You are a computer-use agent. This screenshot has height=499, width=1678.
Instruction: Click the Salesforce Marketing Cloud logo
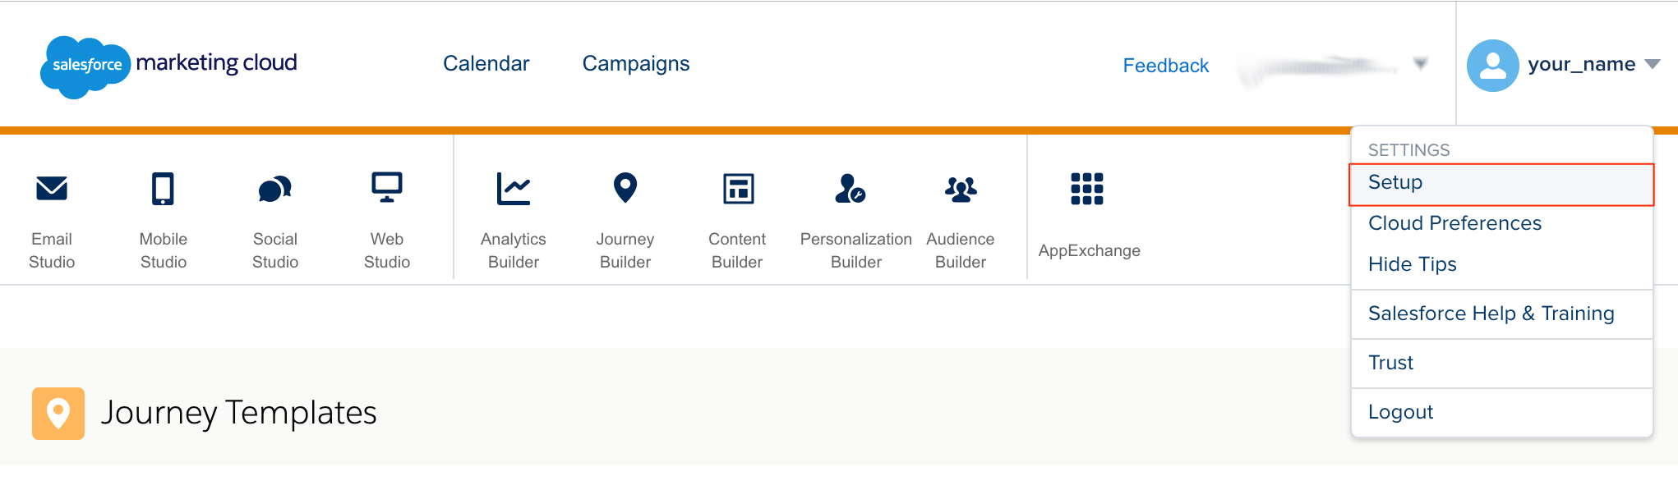169,65
